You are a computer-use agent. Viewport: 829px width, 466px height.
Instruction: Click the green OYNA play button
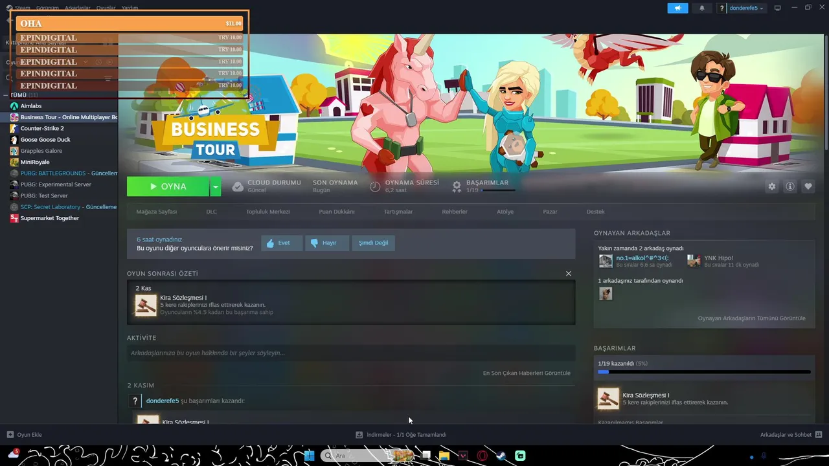tap(168, 186)
